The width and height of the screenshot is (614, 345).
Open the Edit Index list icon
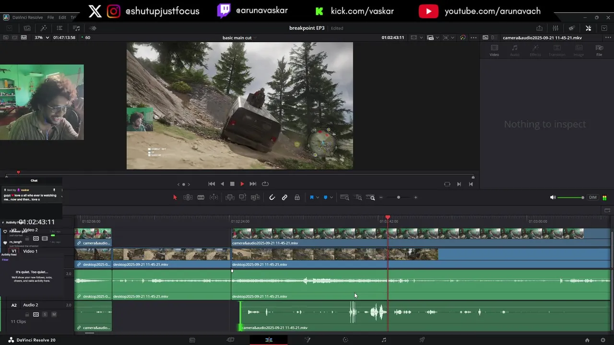pyautogui.click(x=59, y=28)
